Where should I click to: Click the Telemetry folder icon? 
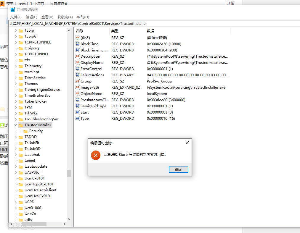click(x=21, y=66)
